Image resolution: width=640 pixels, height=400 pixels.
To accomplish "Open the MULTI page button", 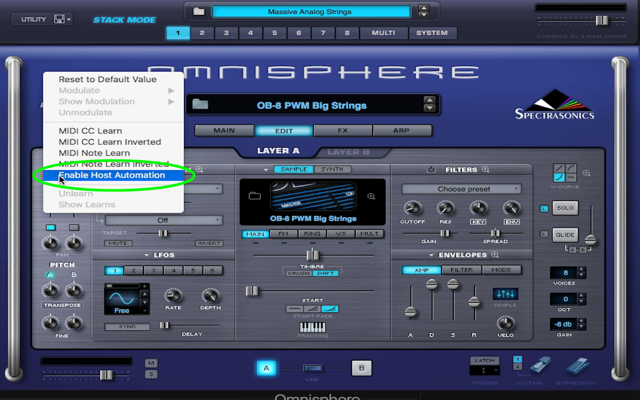I will point(383,33).
